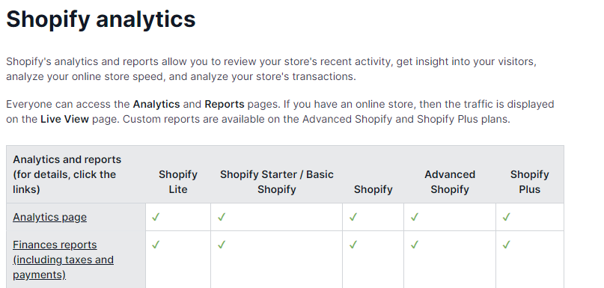
Task: Click the Shopify Plus column header
Action: click(530, 182)
